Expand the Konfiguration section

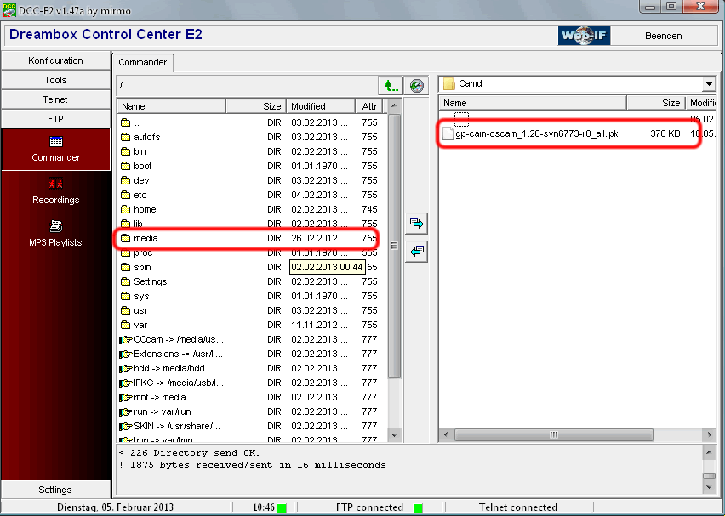56,60
